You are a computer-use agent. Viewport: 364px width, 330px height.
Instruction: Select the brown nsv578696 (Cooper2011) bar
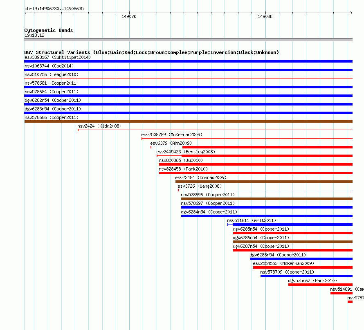point(267,199)
